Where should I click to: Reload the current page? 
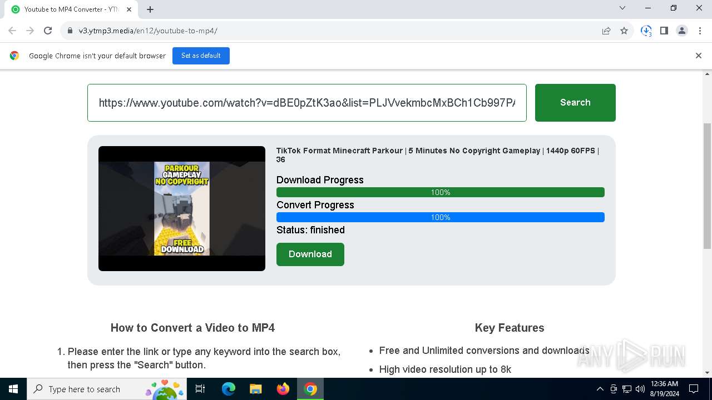(48, 31)
